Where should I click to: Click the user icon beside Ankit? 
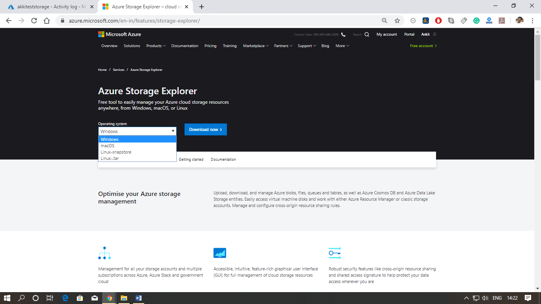tap(434, 34)
